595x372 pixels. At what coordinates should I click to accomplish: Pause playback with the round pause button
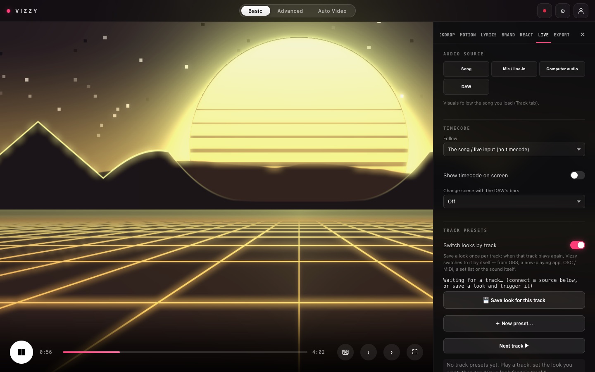(21, 352)
